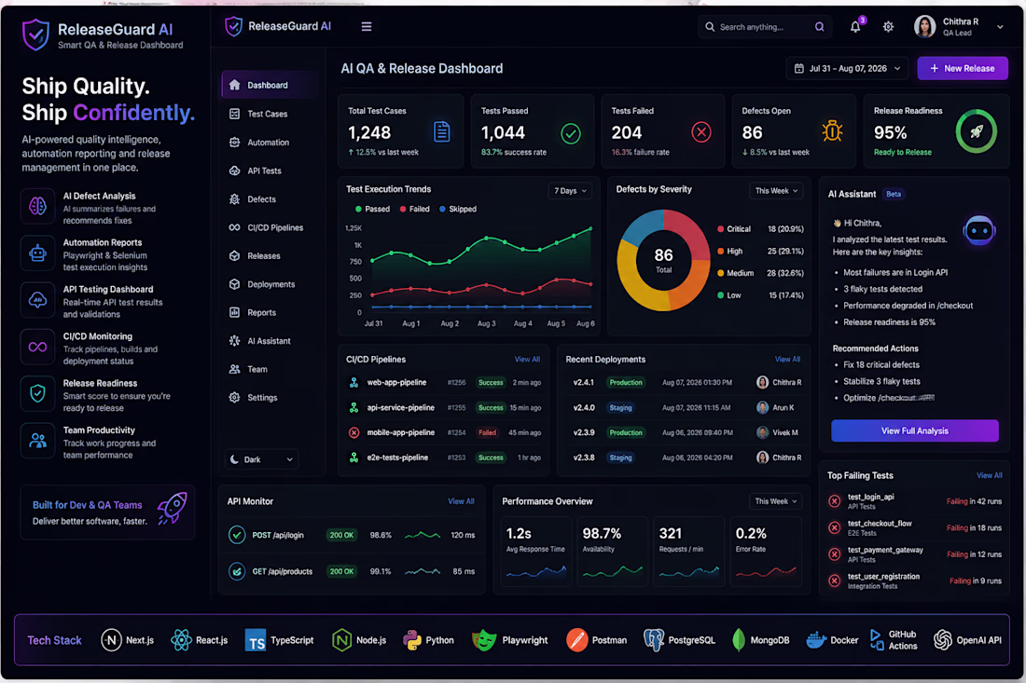1026x683 pixels.
Task: Click the defects donut chart total 86
Action: 663,260
